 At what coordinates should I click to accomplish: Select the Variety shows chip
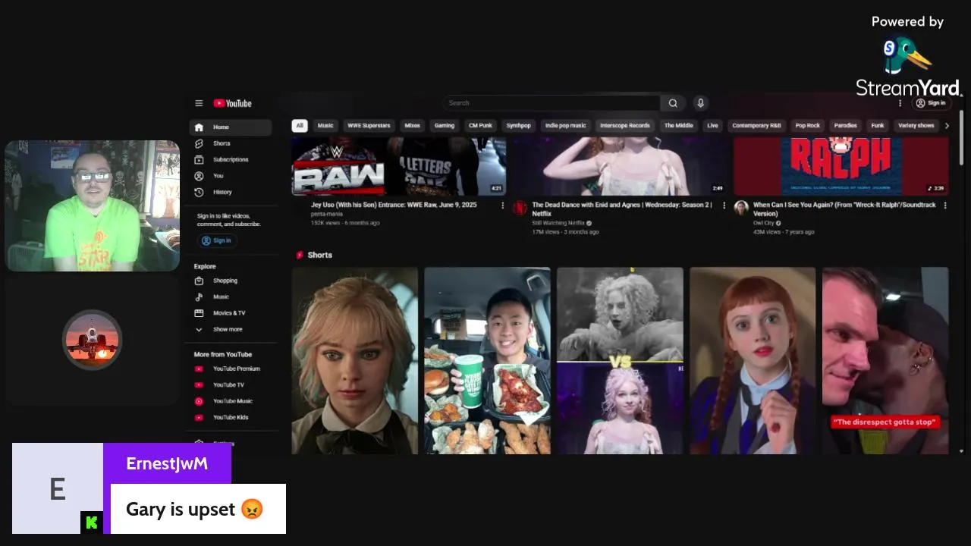tap(916, 125)
